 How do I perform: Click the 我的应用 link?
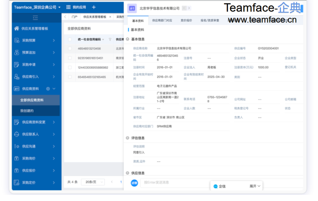click(79, 7)
